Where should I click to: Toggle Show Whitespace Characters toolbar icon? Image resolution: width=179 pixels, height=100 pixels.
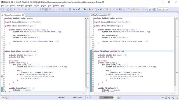tap(66, 9)
